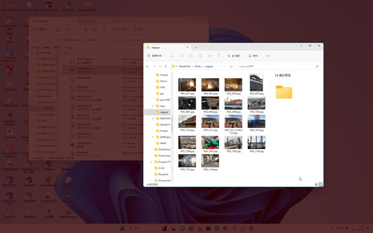Select the Foreign folder in the tree

162,75
